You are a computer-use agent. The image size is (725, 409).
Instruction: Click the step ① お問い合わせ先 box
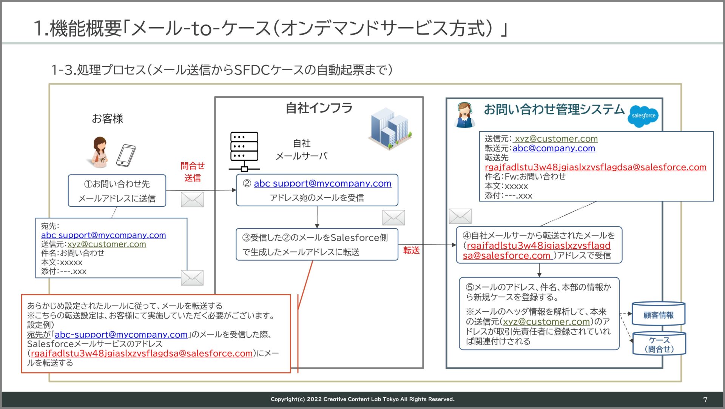click(117, 190)
